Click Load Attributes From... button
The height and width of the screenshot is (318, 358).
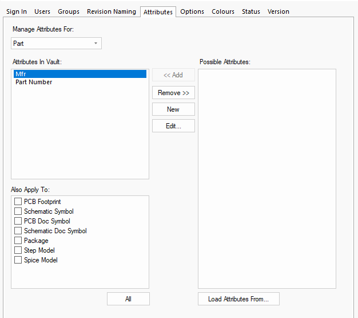coord(238,299)
